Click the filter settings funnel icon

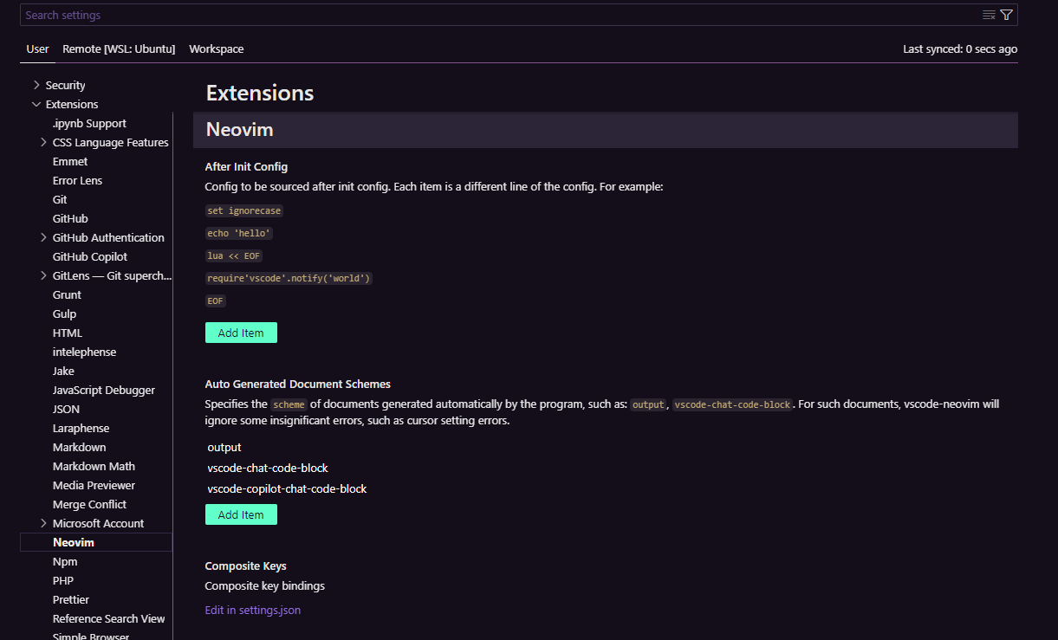[x=1006, y=15]
